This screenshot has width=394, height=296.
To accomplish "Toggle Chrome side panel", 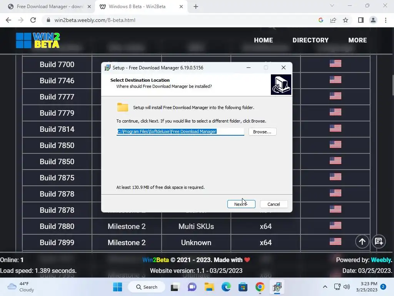I will tap(361, 20).
